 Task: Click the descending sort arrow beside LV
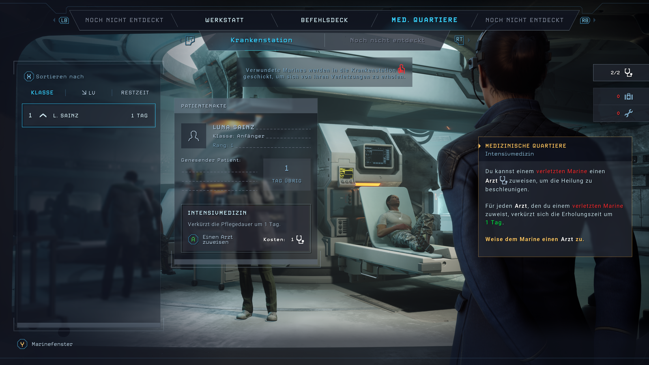(x=84, y=92)
